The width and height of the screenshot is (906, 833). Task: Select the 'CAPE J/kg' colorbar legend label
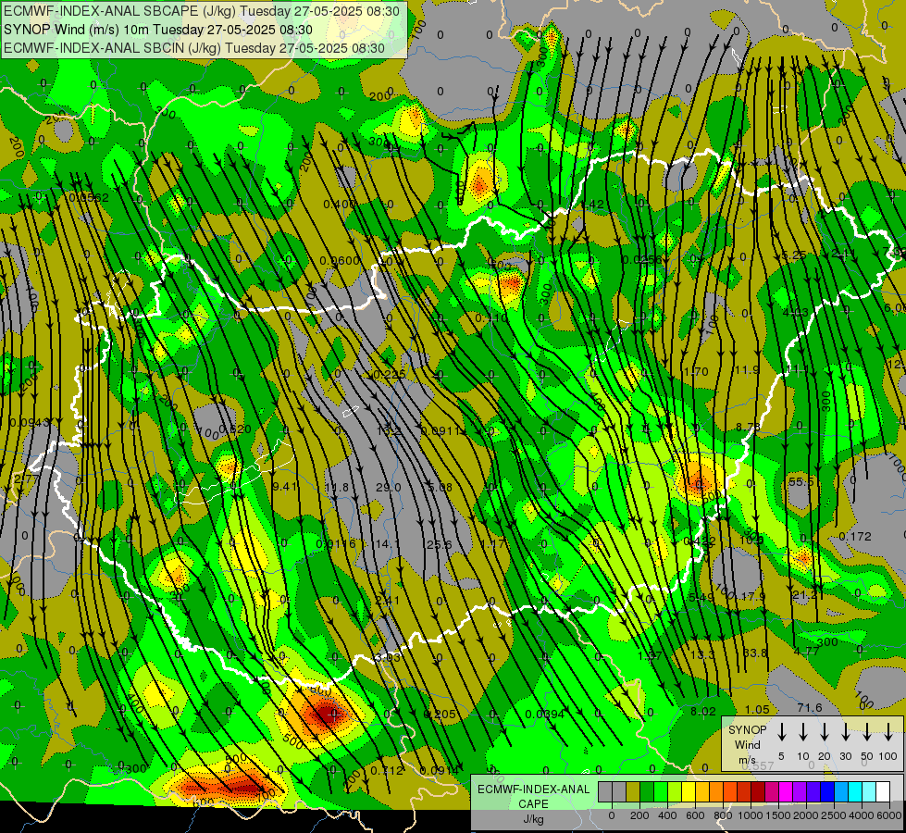[533, 803]
